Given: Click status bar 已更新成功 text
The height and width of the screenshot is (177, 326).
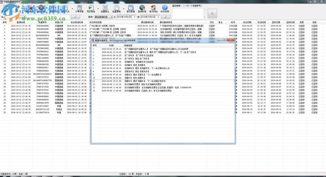Looking at the screenshot, I should pyautogui.click(x=14, y=174).
